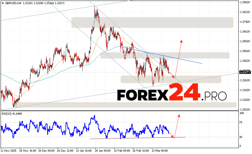Select the RSI 0 level label
Viewport: 252px width, 154px height.
pyautogui.click(x=240, y=146)
